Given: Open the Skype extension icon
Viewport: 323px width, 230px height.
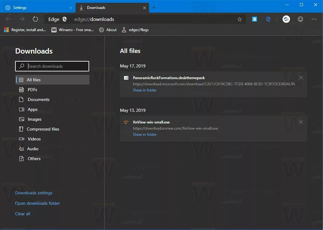Looking at the screenshot, I should (x=255, y=19).
